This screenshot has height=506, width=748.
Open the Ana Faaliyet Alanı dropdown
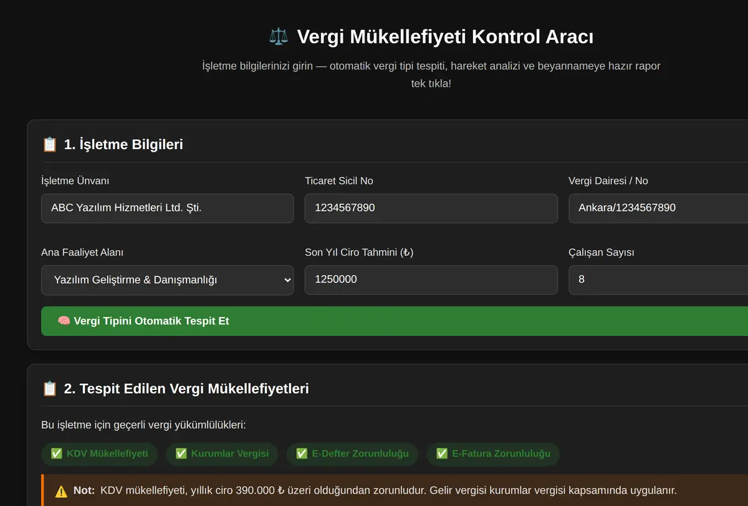[167, 280]
